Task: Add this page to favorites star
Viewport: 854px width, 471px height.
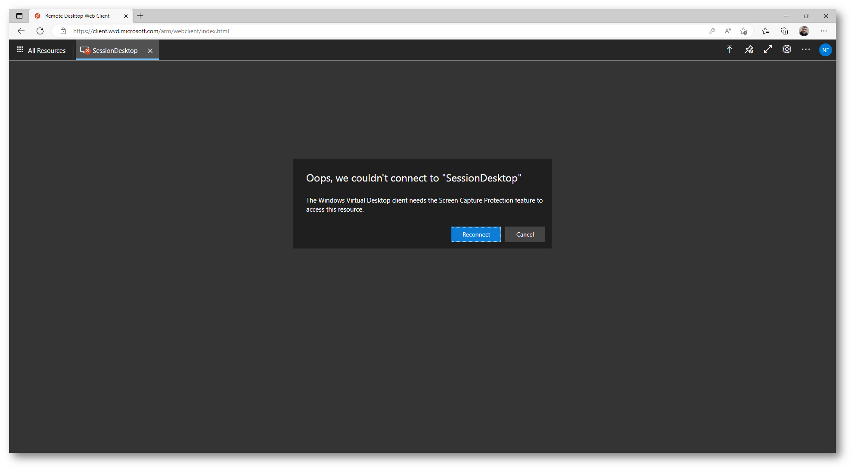Action: [x=743, y=31]
